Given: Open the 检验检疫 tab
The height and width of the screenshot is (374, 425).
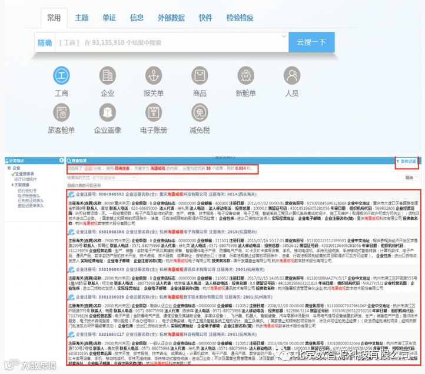Looking at the screenshot, I should [240, 18].
